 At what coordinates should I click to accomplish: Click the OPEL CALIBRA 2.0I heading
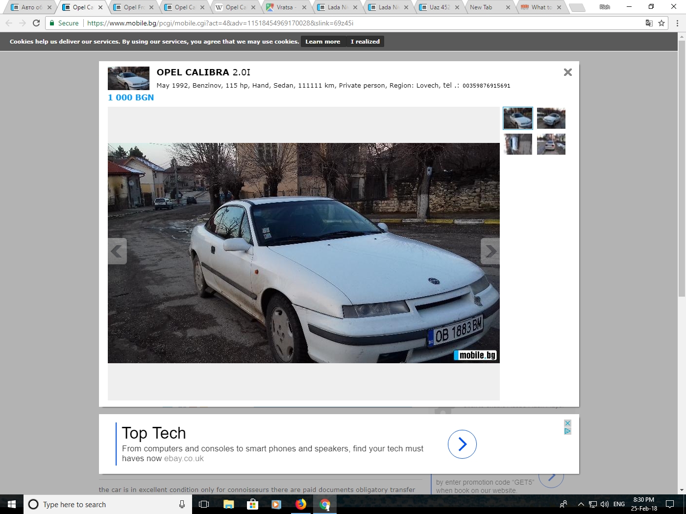point(203,72)
